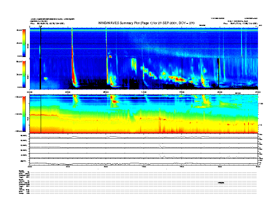Screen dimensions: 278x214
Task: Click the 10 frequency label right of TNR
Action: coord(260,125)
